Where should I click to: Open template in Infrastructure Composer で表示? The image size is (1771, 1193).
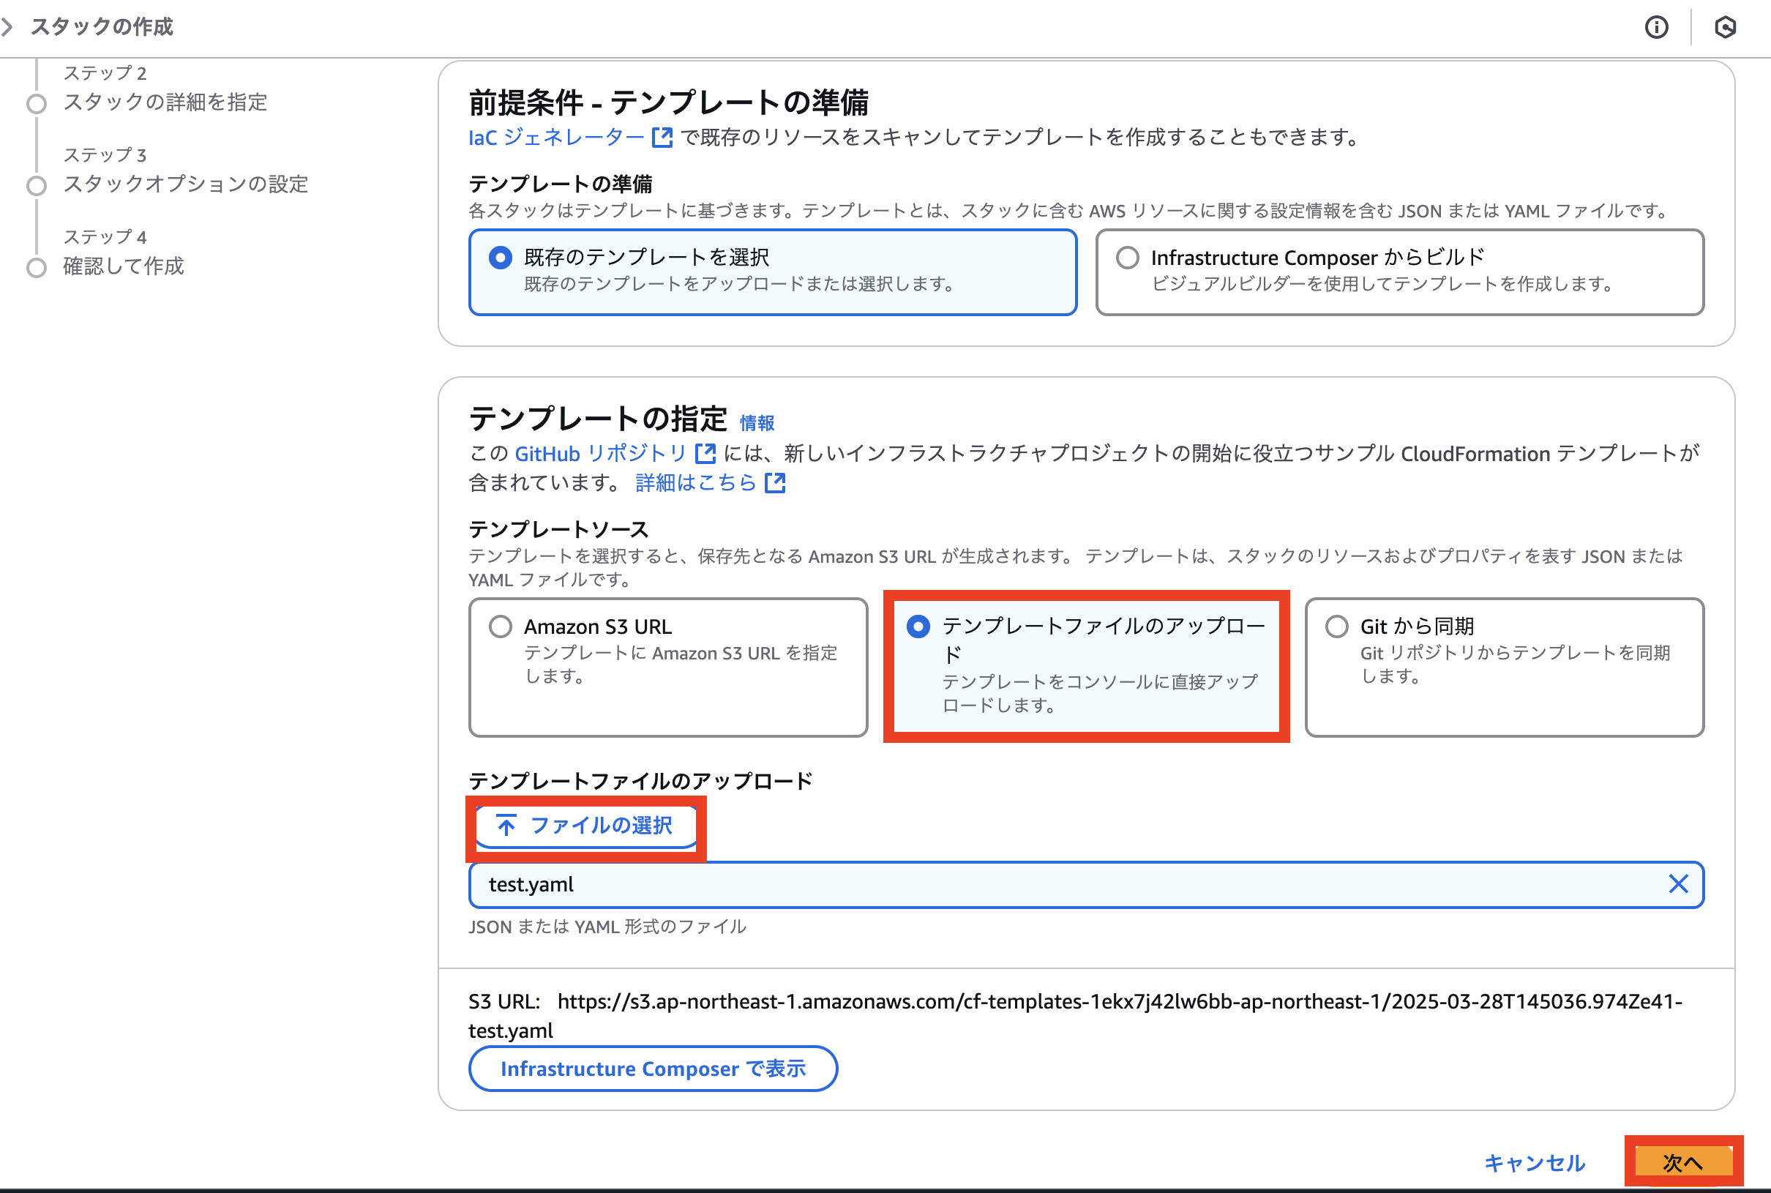653,1069
